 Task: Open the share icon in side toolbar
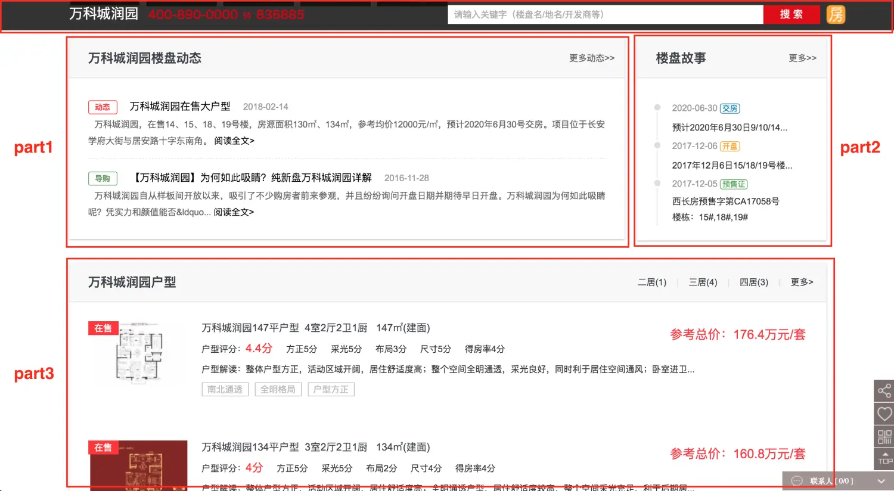click(884, 391)
